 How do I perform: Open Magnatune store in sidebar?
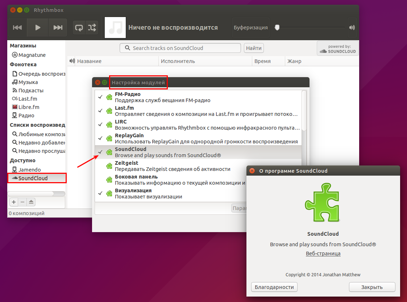[x=32, y=55]
